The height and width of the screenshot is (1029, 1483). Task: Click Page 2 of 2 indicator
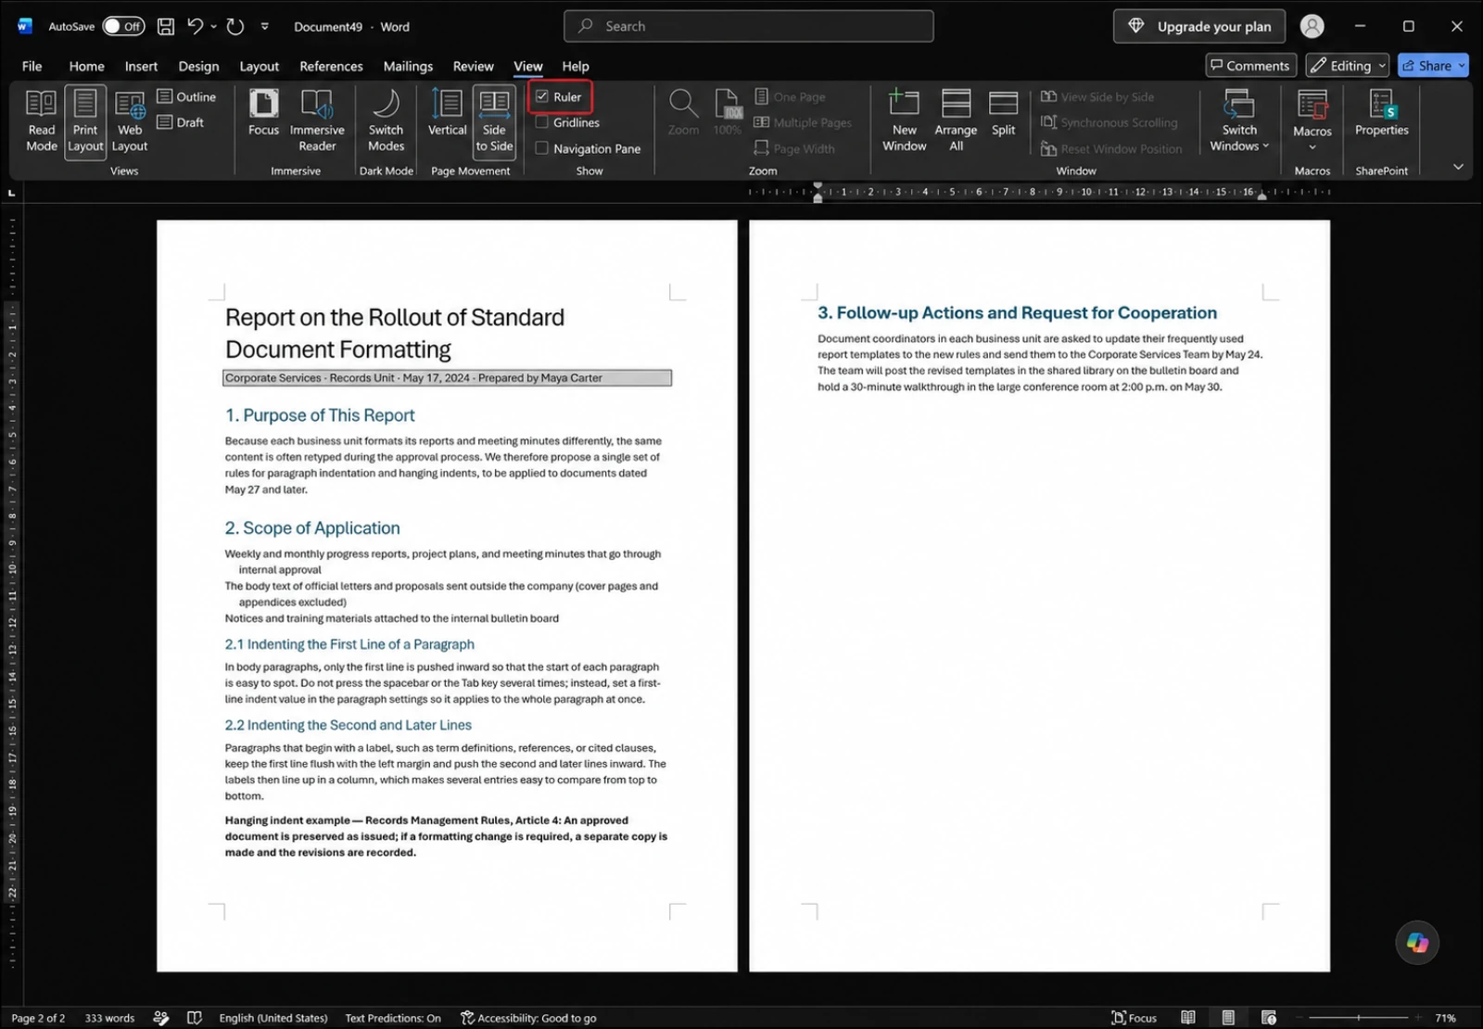(x=38, y=1018)
